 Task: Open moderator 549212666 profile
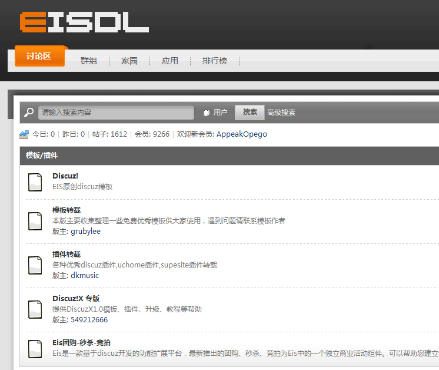pyautogui.click(x=89, y=320)
